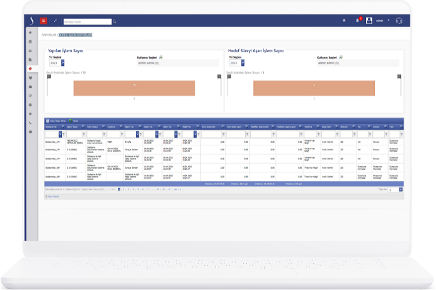Click the favorites star icon in header
436x290 pixels.
tap(344, 21)
